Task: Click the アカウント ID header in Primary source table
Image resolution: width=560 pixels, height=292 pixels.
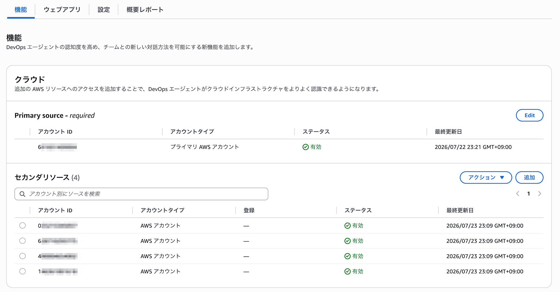Action: (x=55, y=132)
